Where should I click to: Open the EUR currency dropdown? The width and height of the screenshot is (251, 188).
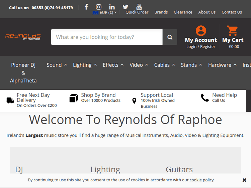point(105,12)
